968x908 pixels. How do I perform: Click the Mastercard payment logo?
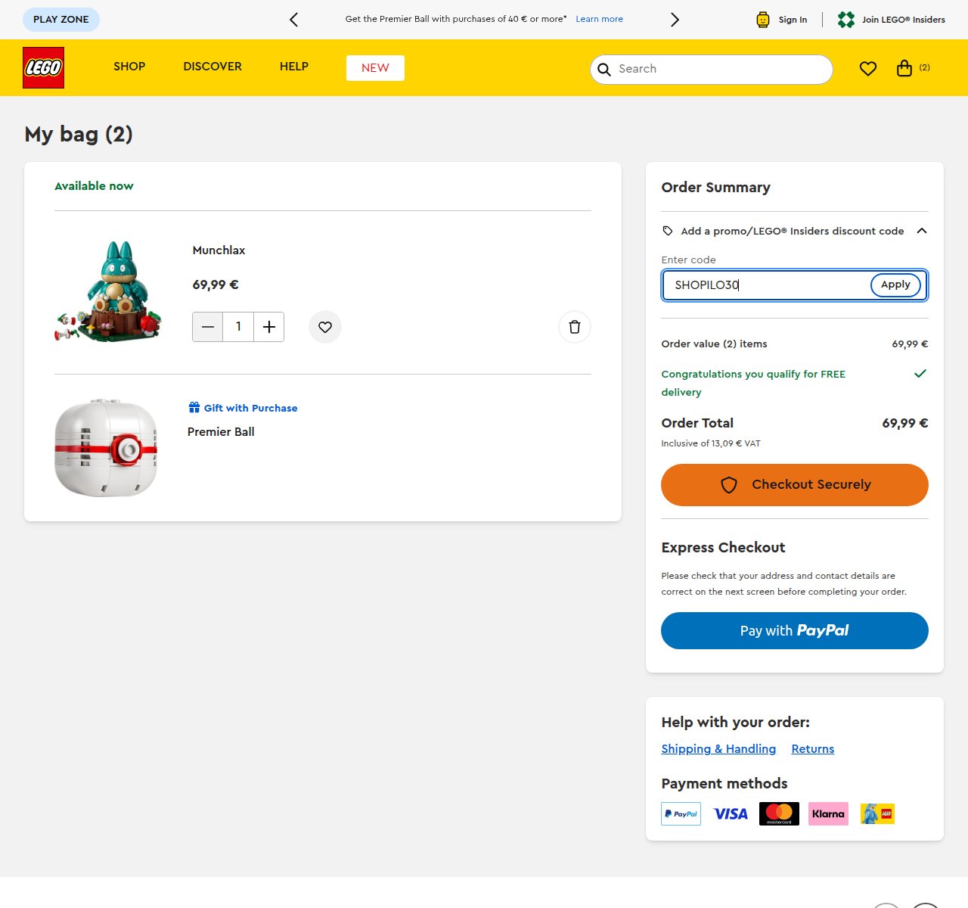[x=779, y=813]
